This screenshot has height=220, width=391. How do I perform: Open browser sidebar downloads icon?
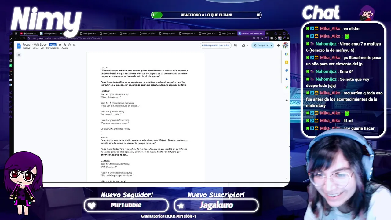[11, 107]
